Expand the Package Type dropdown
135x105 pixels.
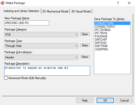(x=41, y=46)
